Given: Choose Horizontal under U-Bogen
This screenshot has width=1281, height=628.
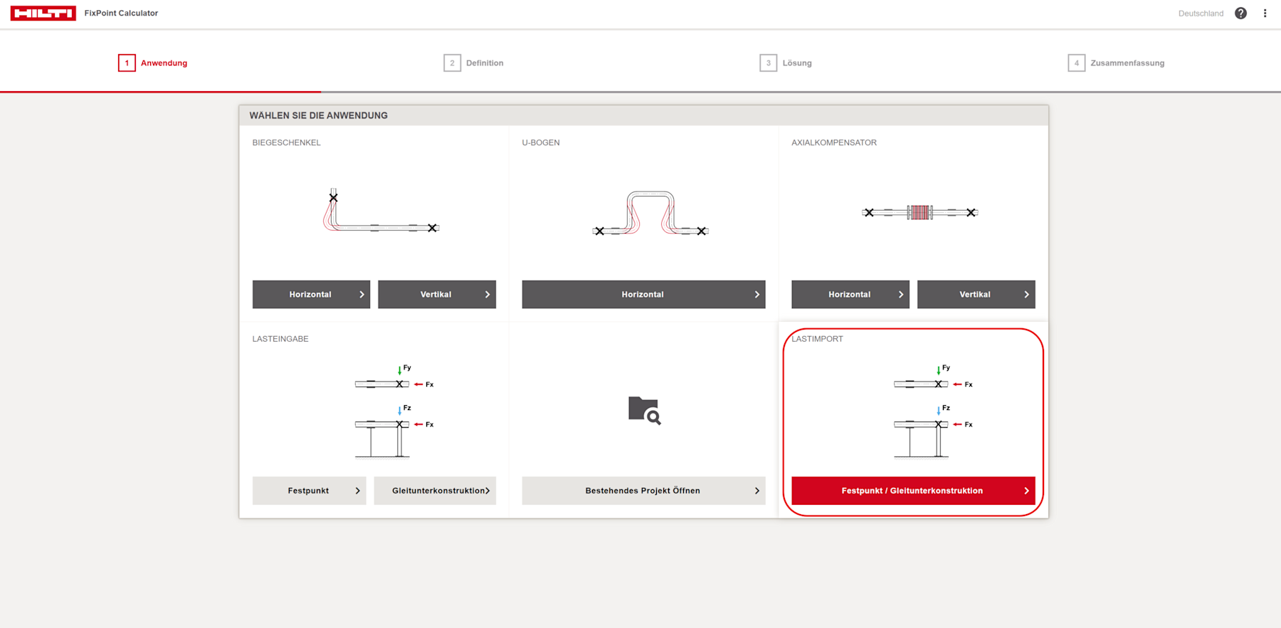Looking at the screenshot, I should coord(643,294).
